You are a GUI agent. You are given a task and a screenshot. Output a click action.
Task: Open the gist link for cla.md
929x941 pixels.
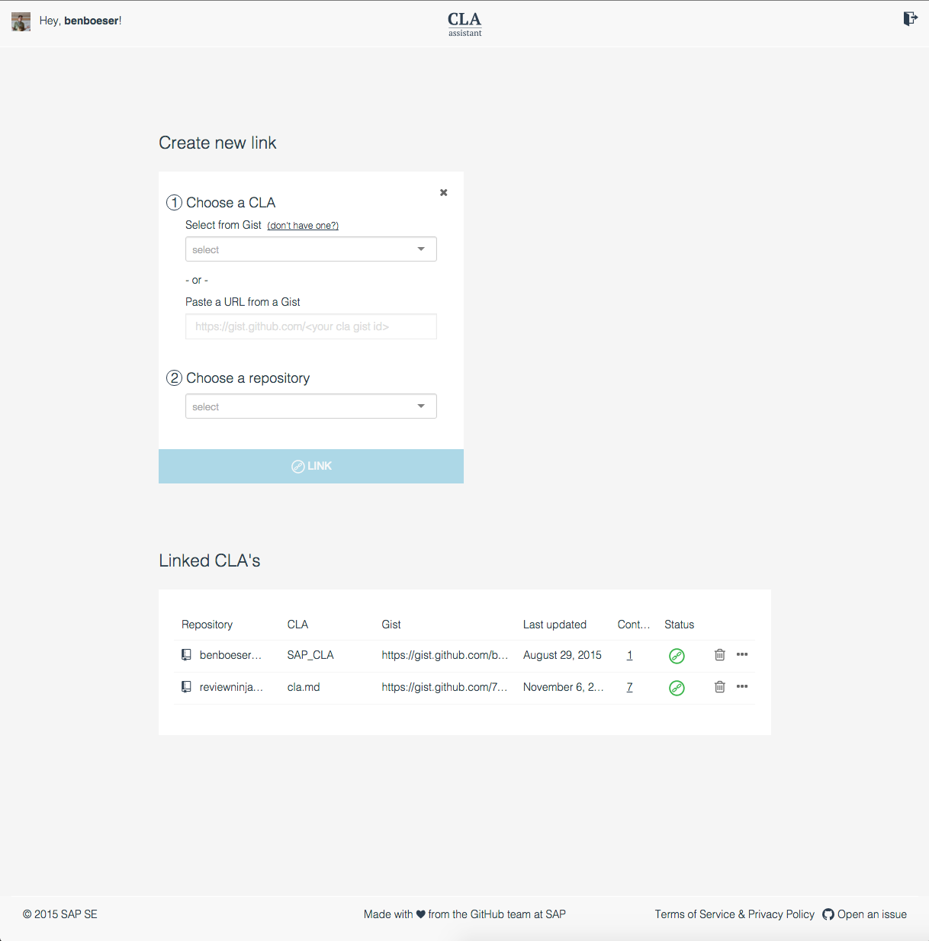(x=445, y=687)
